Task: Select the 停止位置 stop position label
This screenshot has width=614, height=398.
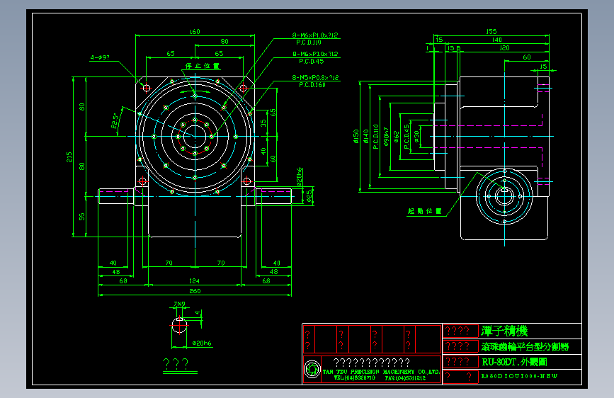Action: 203,66
